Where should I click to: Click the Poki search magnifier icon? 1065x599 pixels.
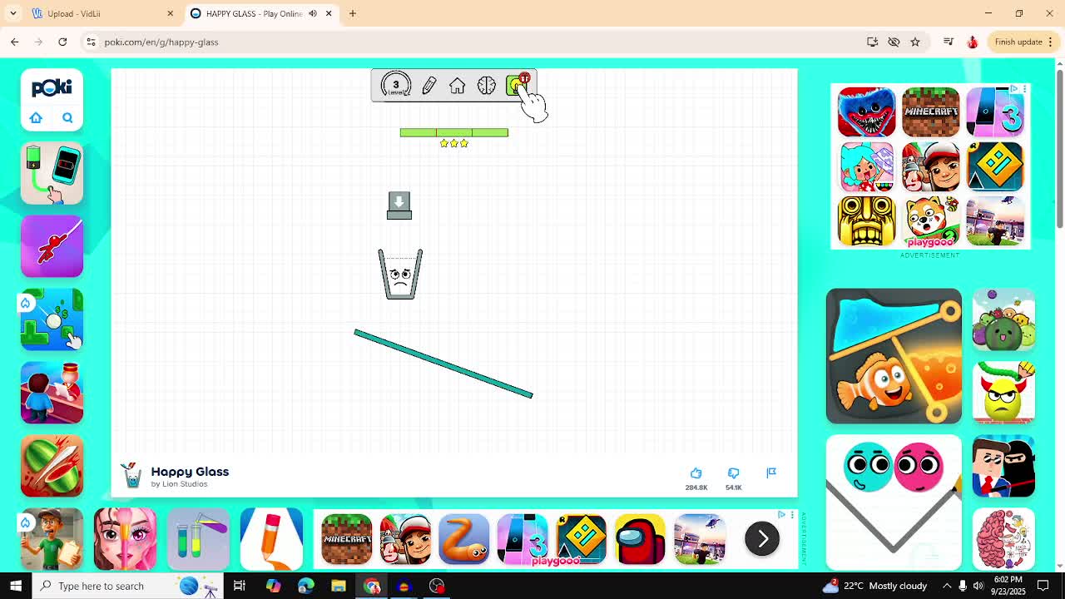(67, 118)
